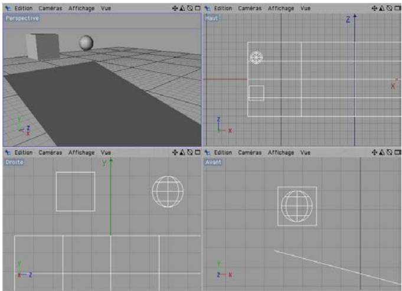Click the move-camera icon in Avant viewport
The height and width of the screenshot is (291, 402).
pos(374,152)
